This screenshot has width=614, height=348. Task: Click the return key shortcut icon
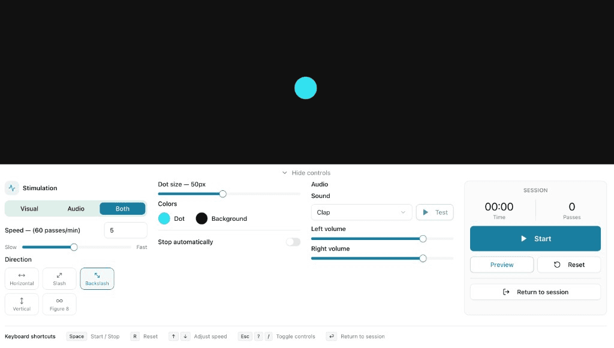[331, 336]
